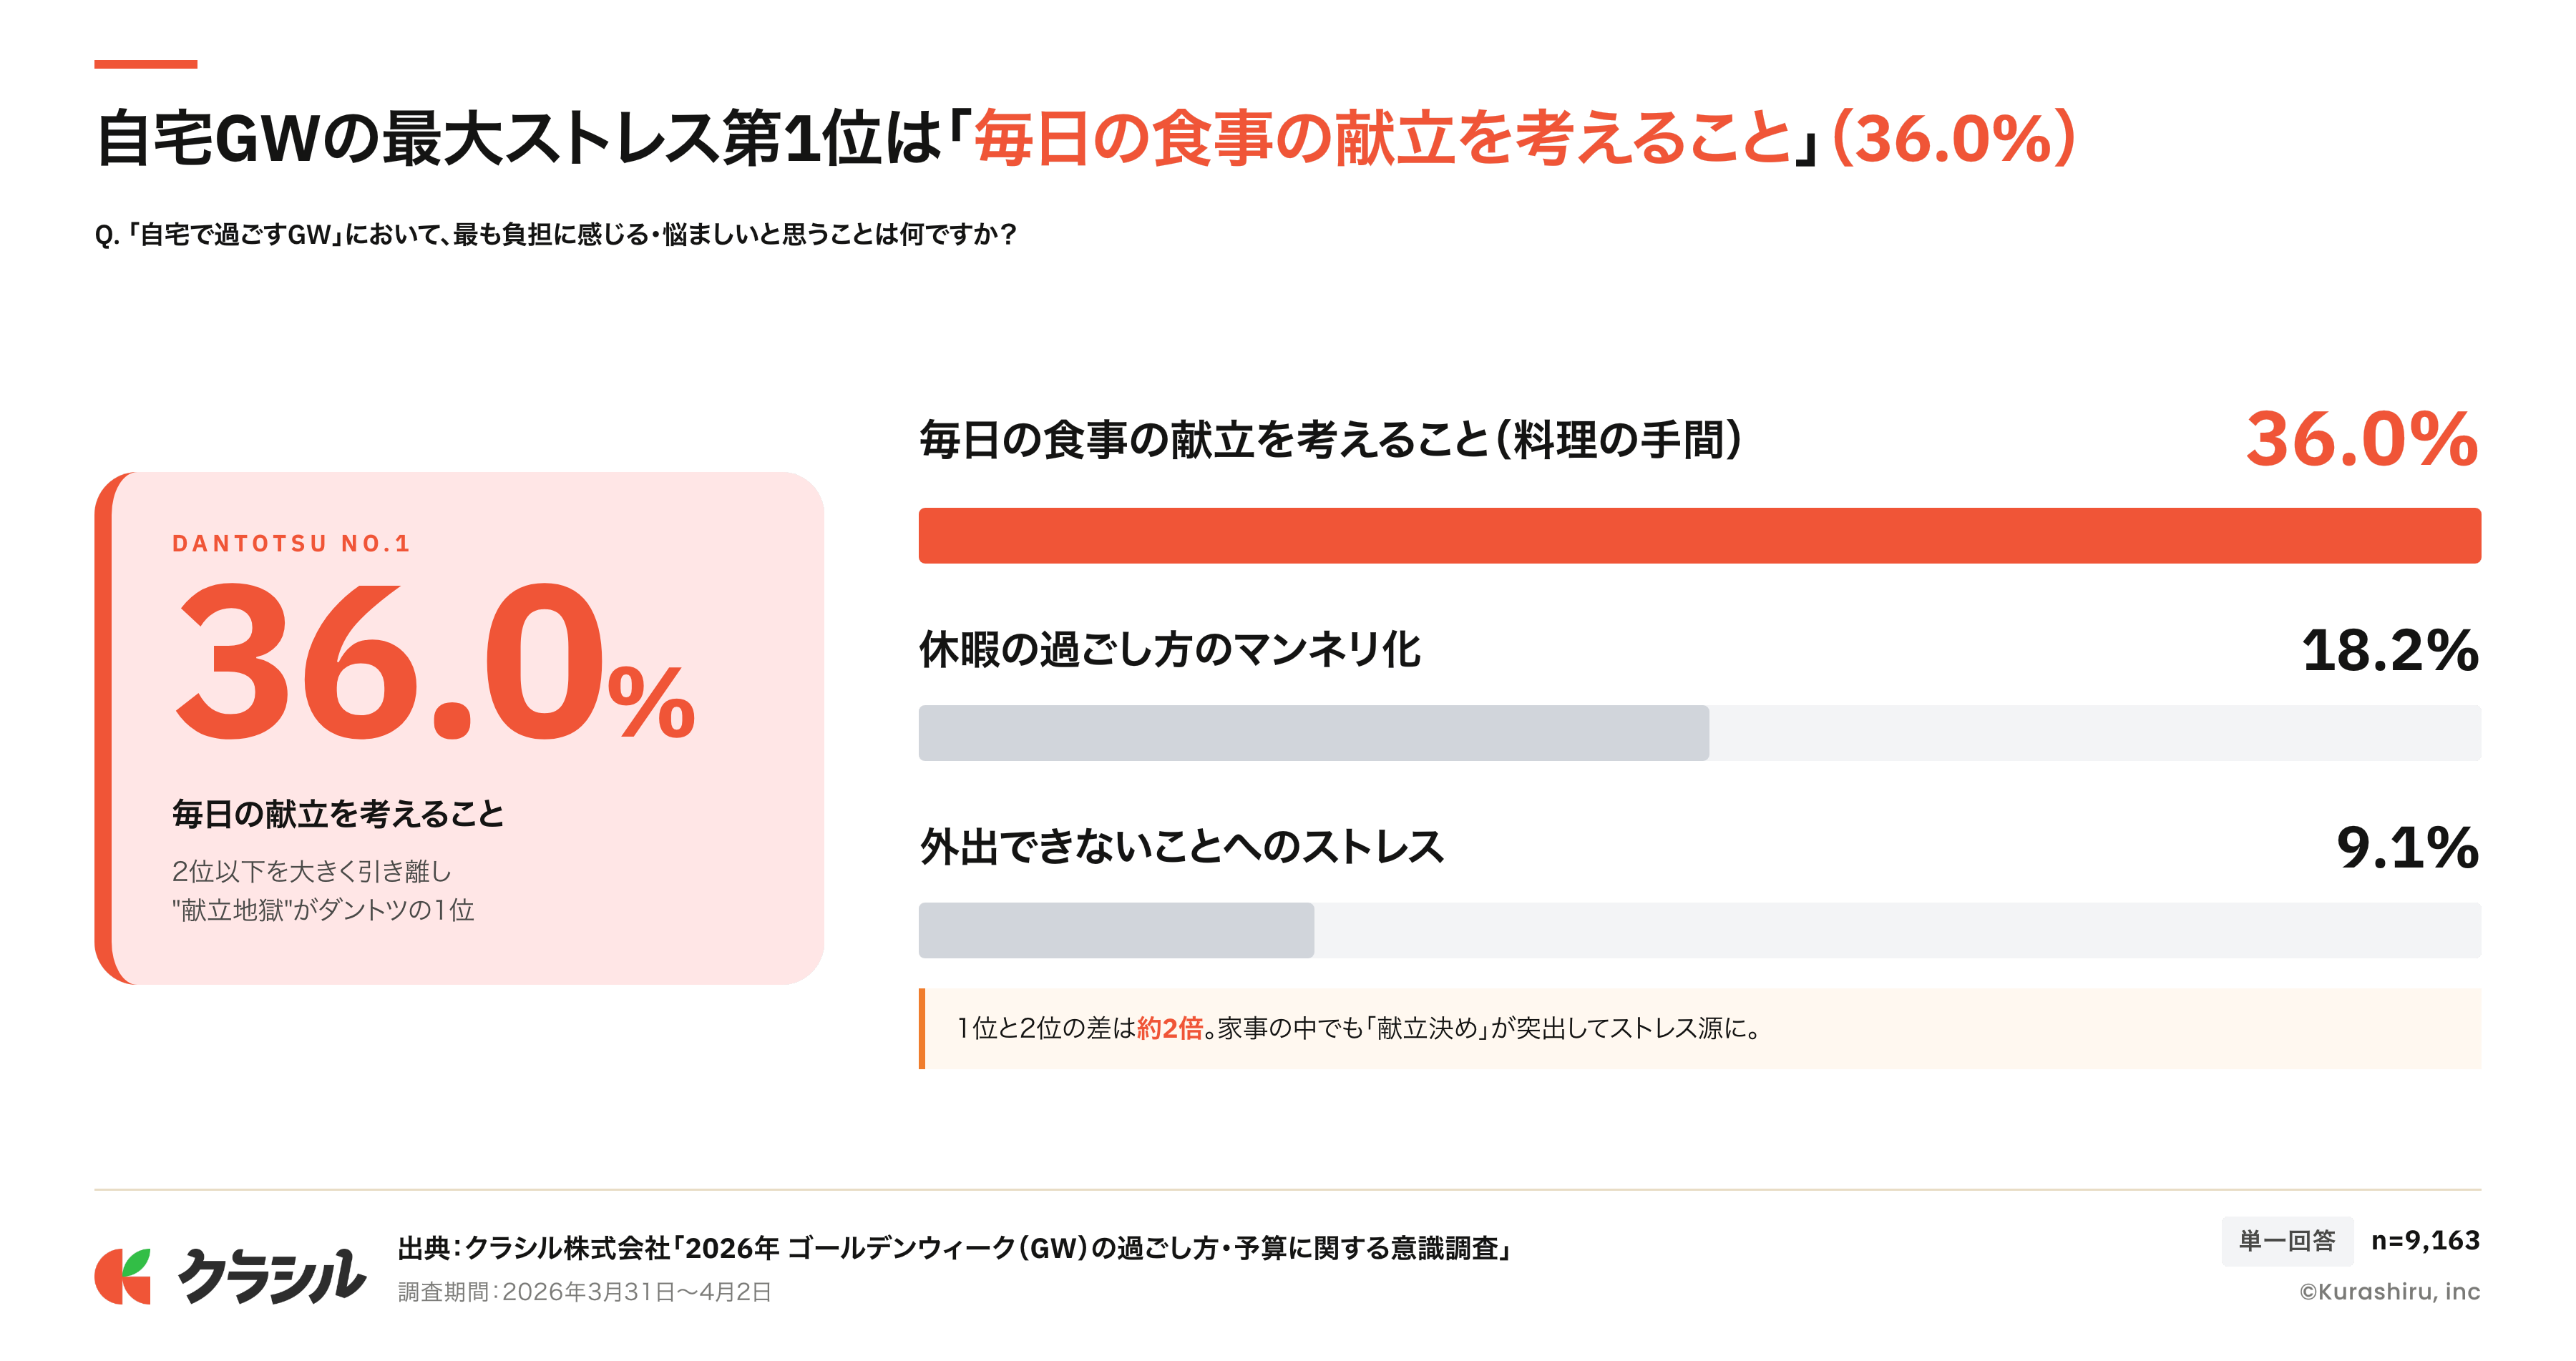Click the Kurashiru orange-and-green logo icon
The height and width of the screenshot is (1361, 2576).
[x=123, y=1276]
